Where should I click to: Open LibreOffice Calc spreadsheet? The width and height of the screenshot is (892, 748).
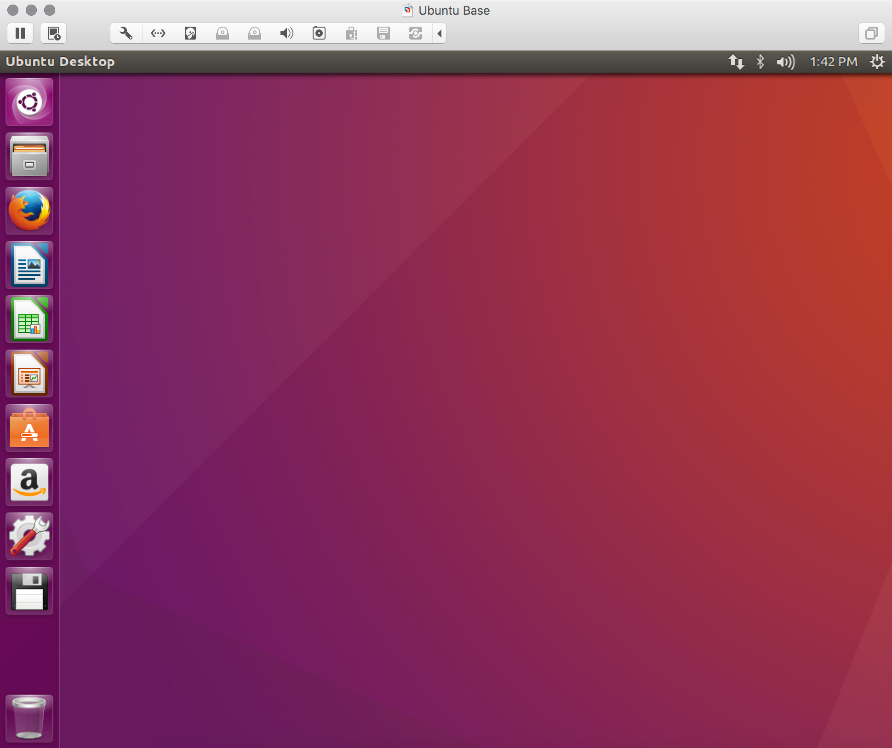coord(30,319)
